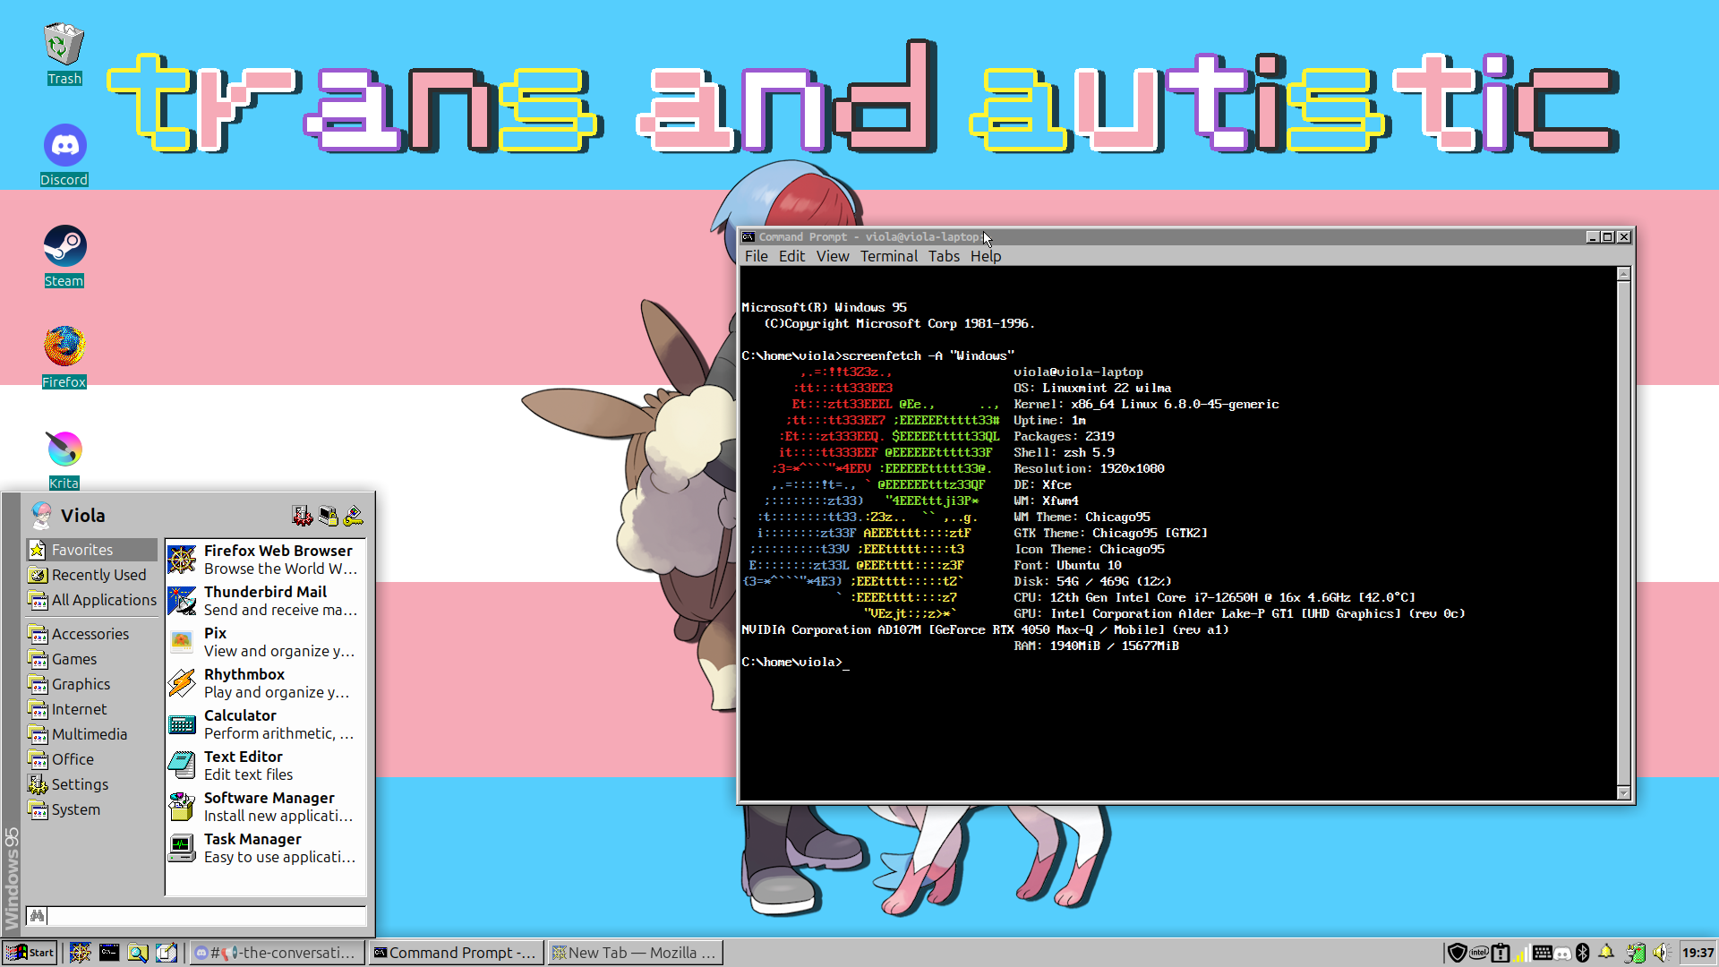Click the terminal quick-launch icon
This screenshot has height=967, width=1719.
[108, 953]
